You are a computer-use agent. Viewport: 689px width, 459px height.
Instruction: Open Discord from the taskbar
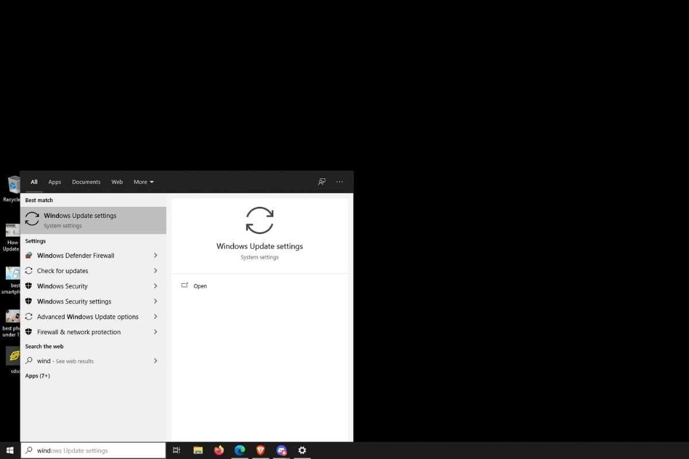281,450
